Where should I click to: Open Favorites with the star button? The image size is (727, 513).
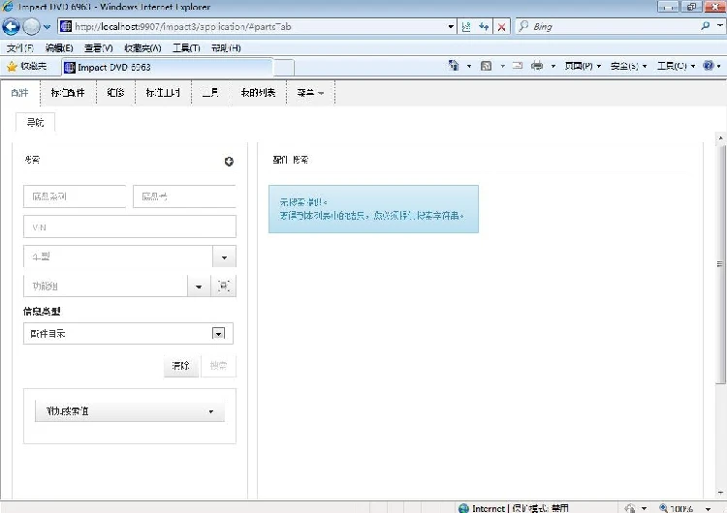[27, 67]
